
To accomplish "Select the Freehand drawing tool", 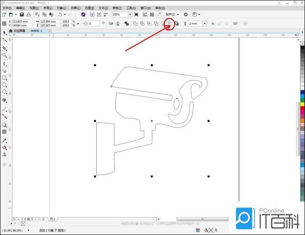I will (x=4, y=64).
